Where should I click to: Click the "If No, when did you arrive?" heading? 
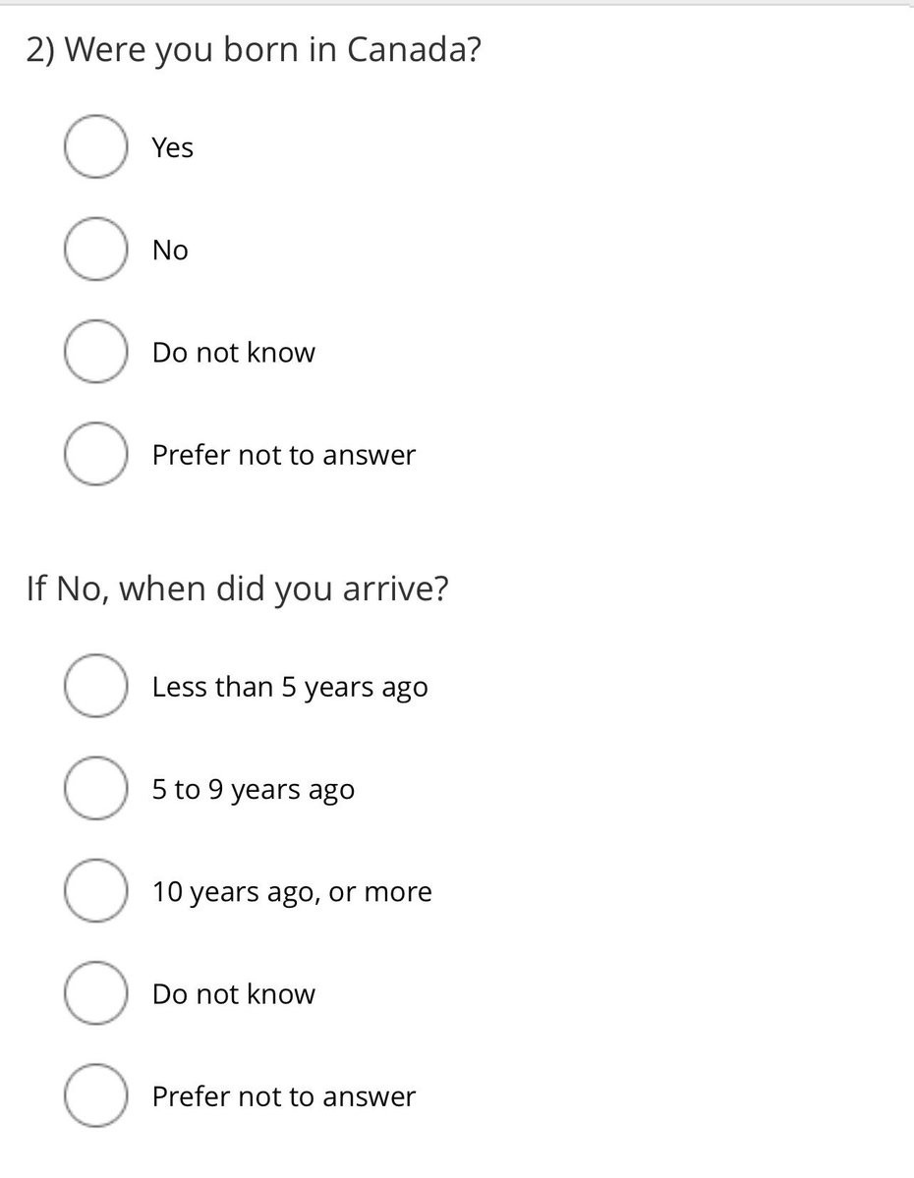click(x=238, y=589)
